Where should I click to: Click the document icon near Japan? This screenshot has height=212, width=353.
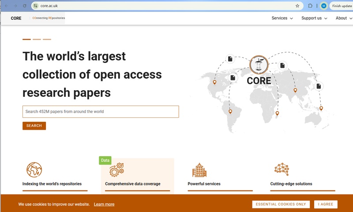pos(319,86)
